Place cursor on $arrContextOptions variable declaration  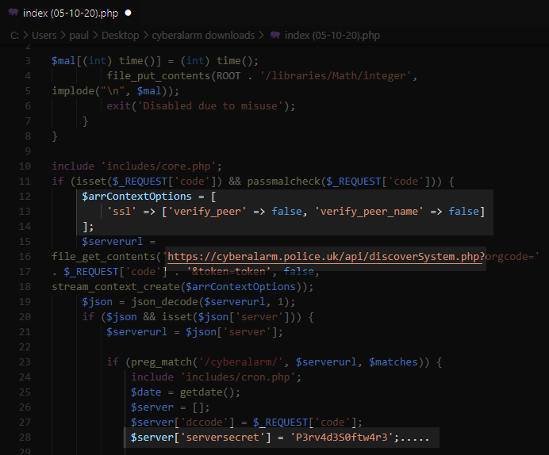(x=137, y=197)
